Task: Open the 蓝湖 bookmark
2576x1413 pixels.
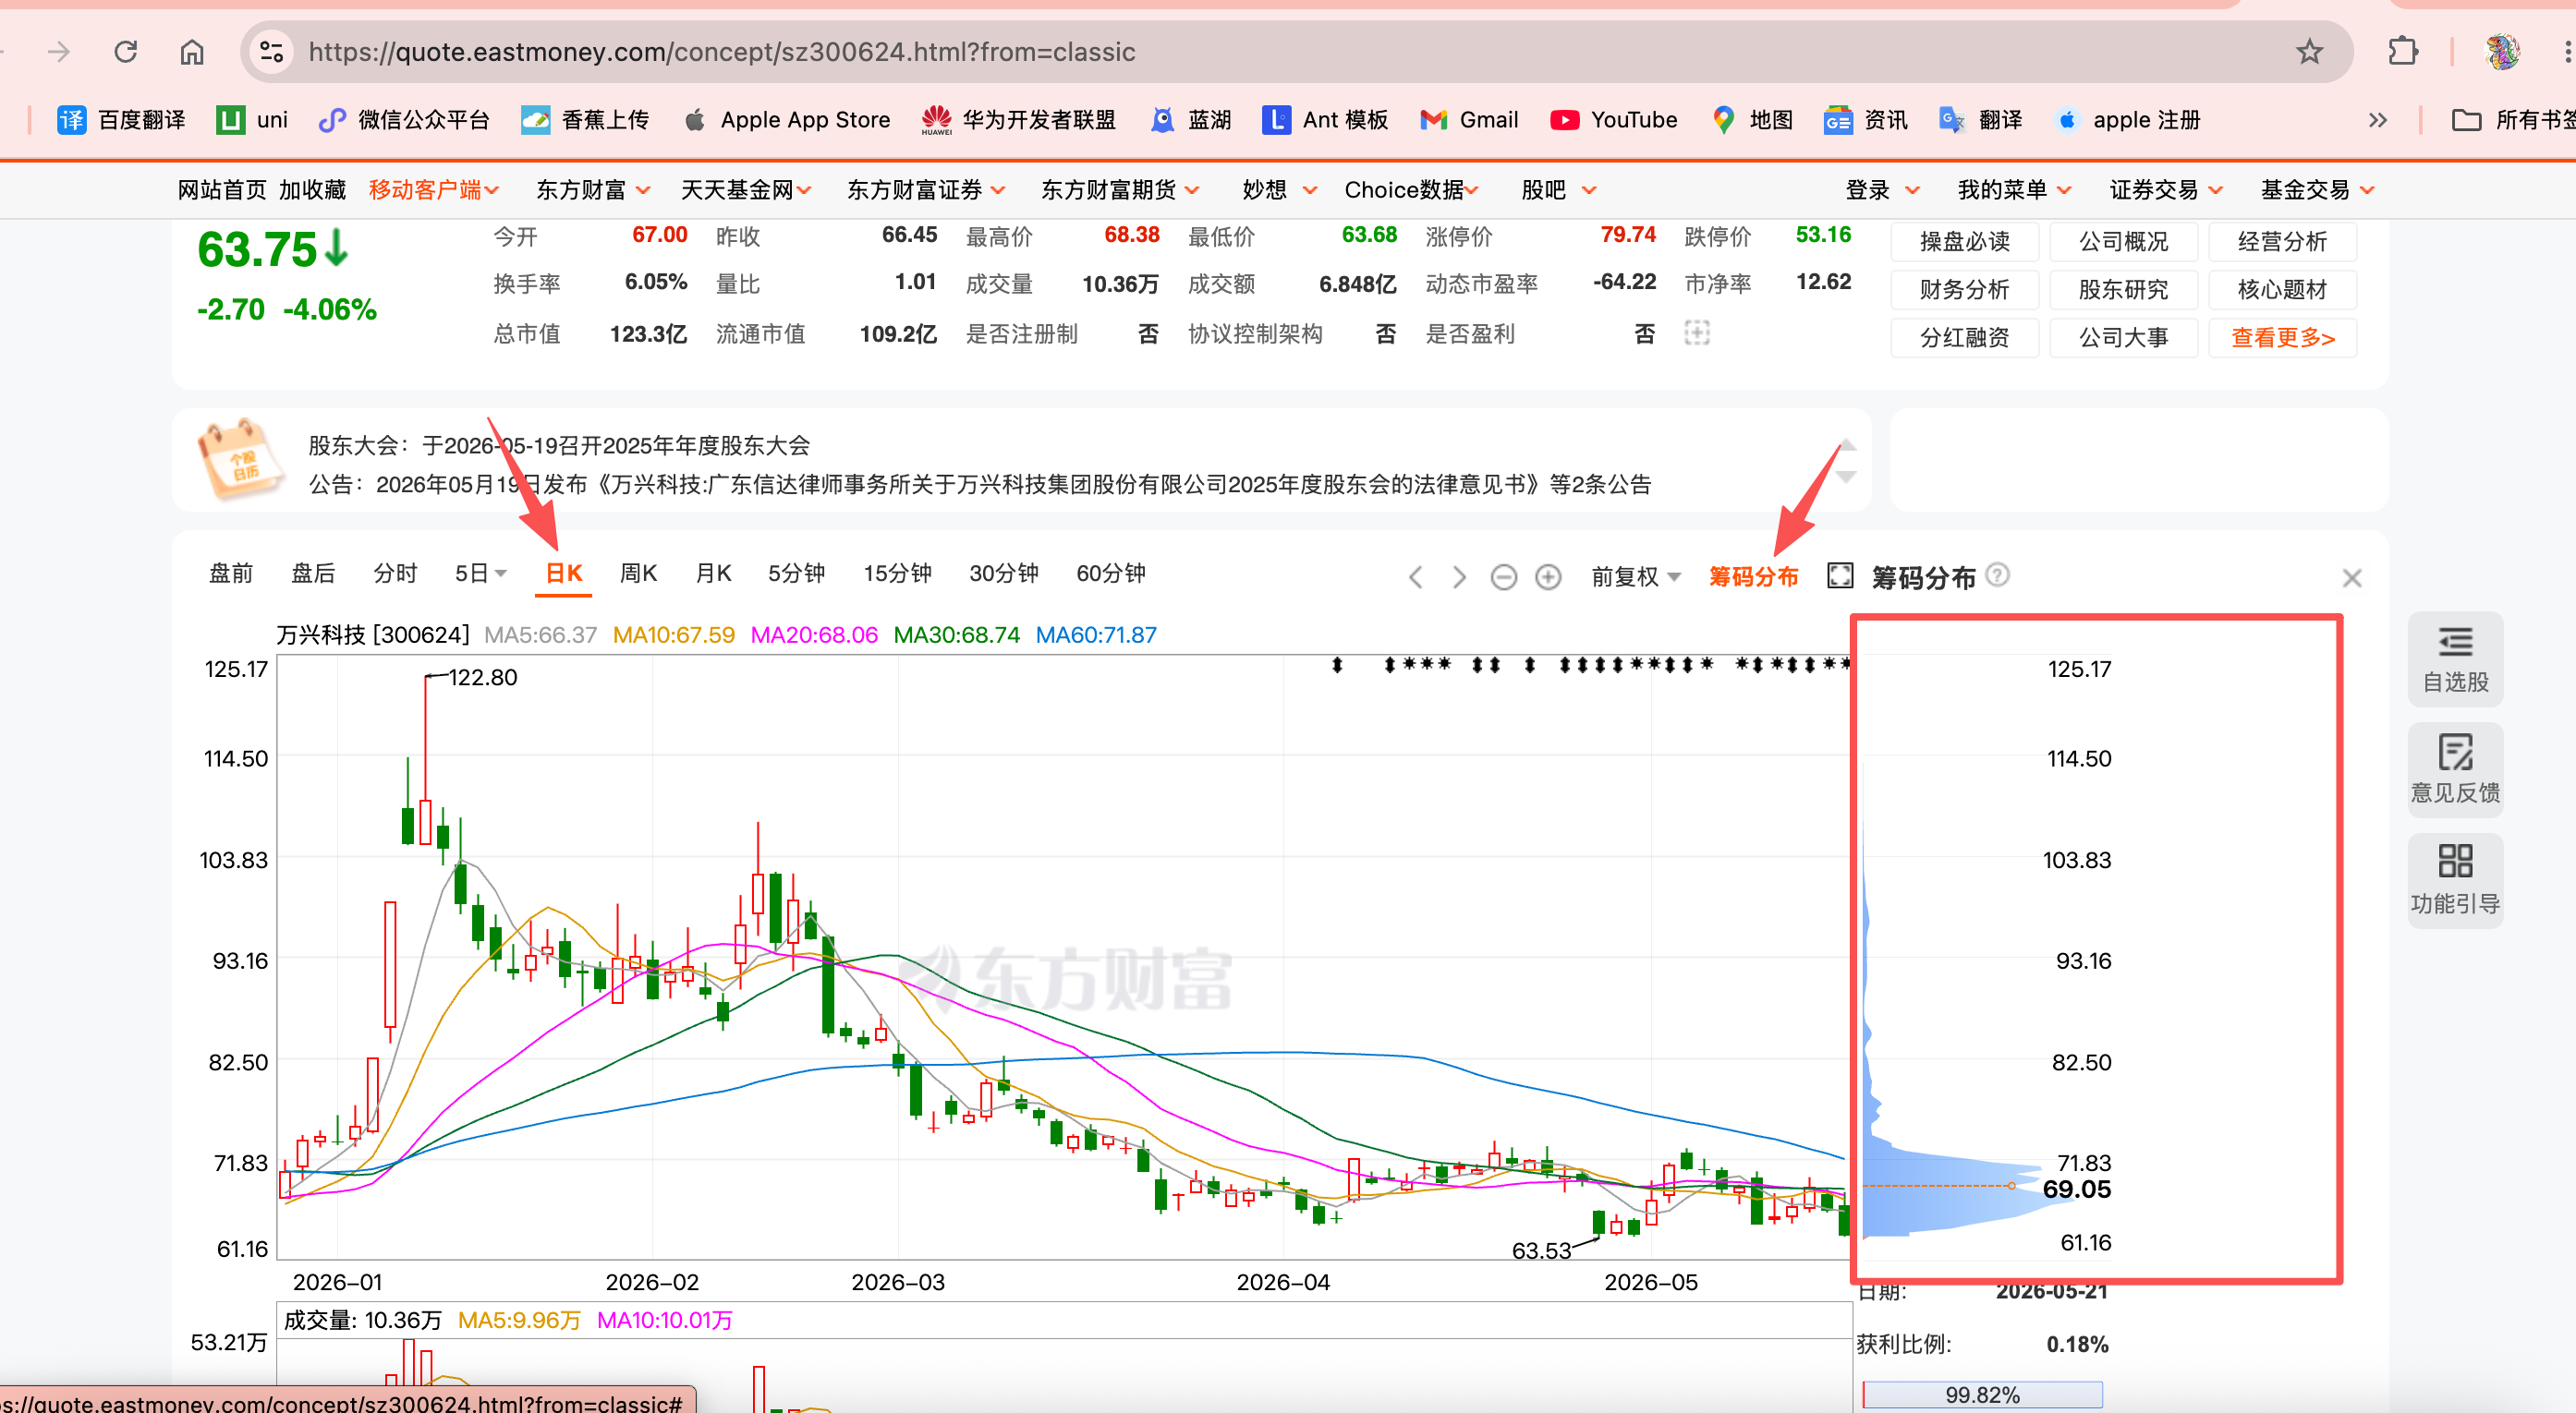Action: pos(1191,120)
